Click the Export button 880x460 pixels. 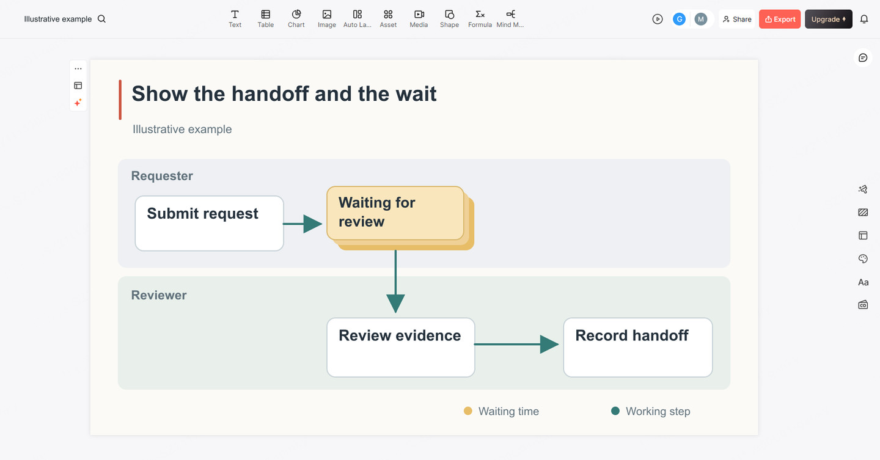point(780,19)
